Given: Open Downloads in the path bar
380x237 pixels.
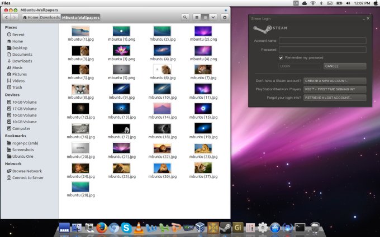Looking at the screenshot, I should click(x=50, y=17).
